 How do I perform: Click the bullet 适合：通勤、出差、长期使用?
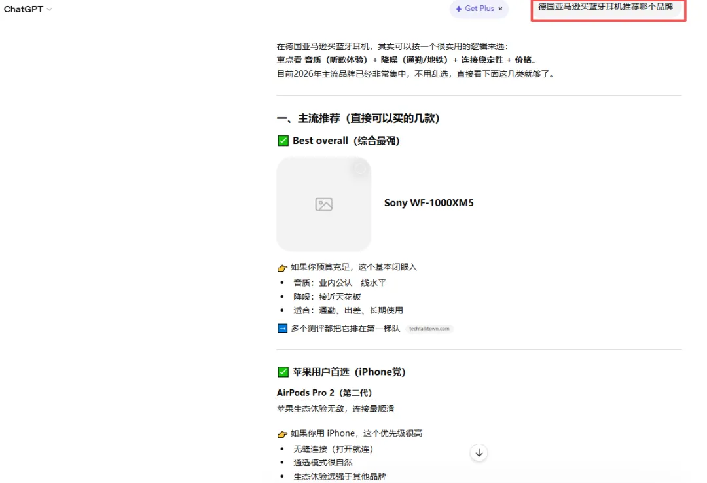click(x=348, y=310)
